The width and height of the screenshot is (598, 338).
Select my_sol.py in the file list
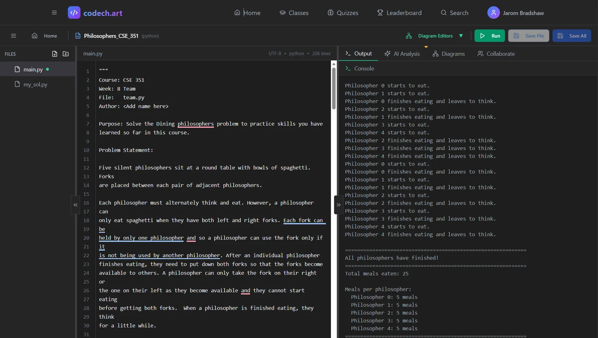[x=37, y=85]
